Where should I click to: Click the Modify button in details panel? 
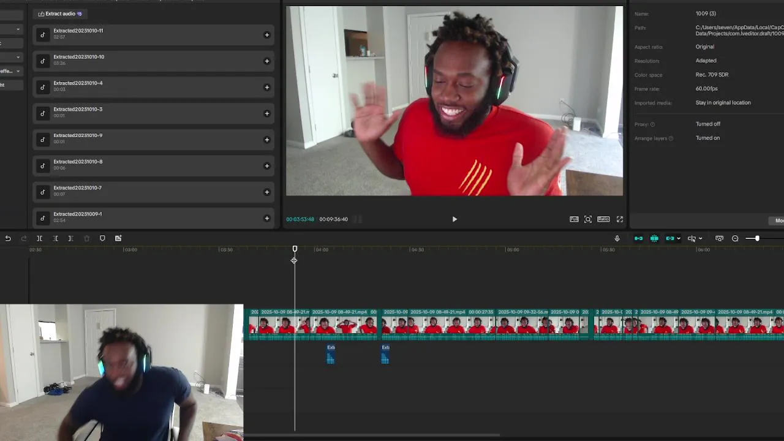777,221
